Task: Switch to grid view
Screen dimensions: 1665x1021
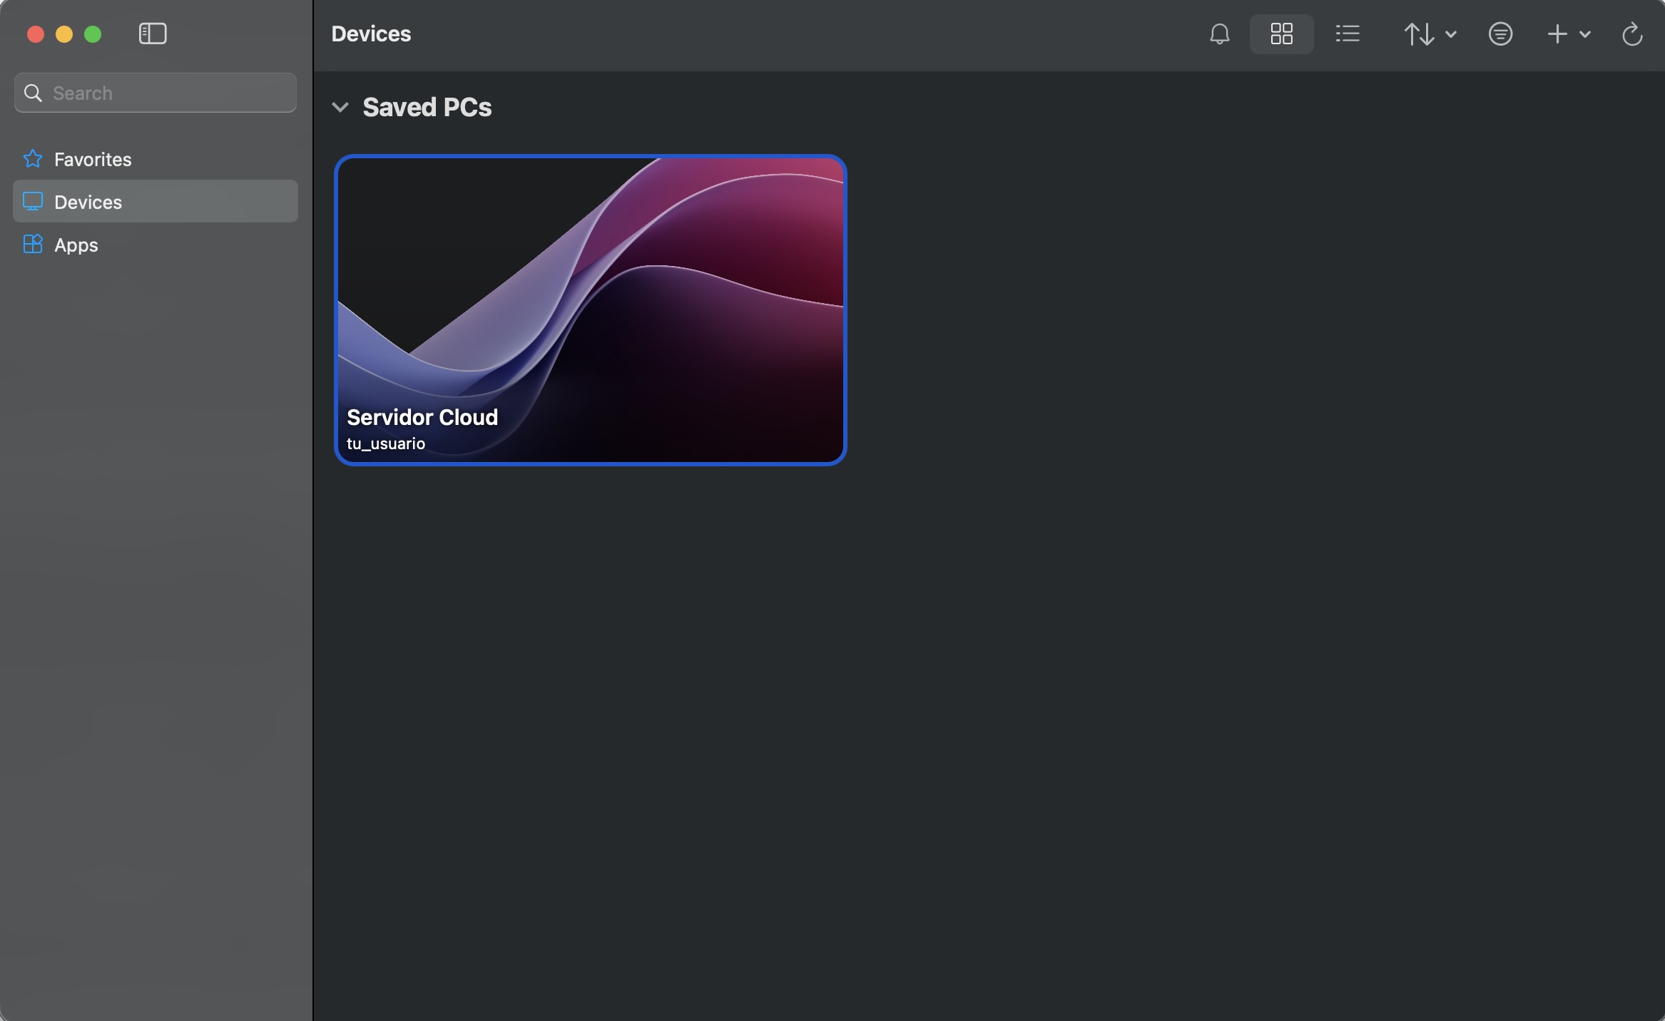Action: point(1281,34)
